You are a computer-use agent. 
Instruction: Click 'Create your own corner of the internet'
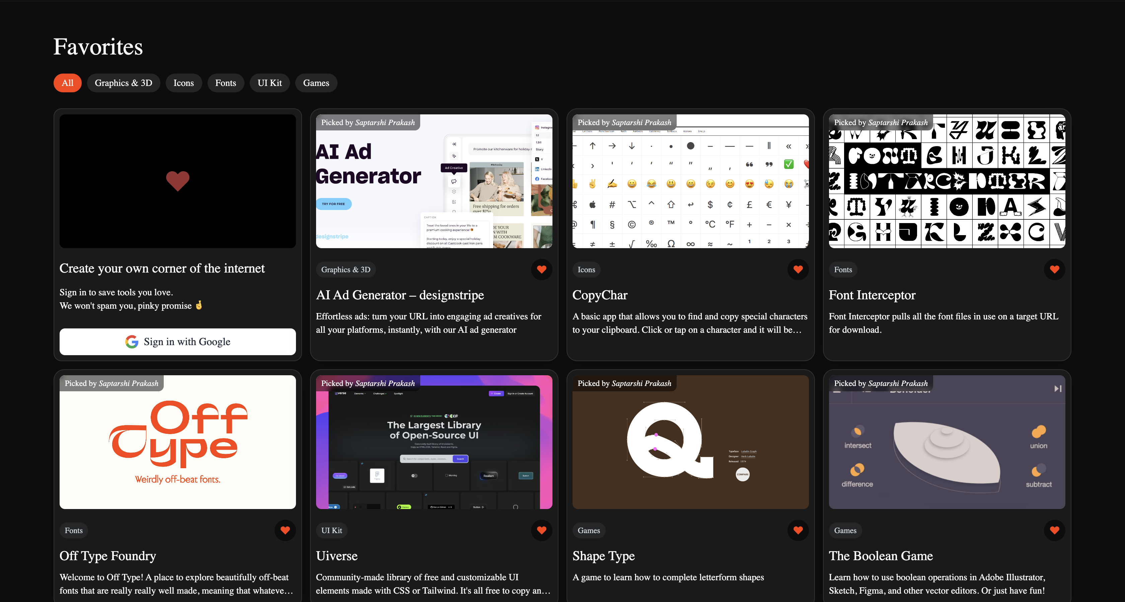coord(162,268)
